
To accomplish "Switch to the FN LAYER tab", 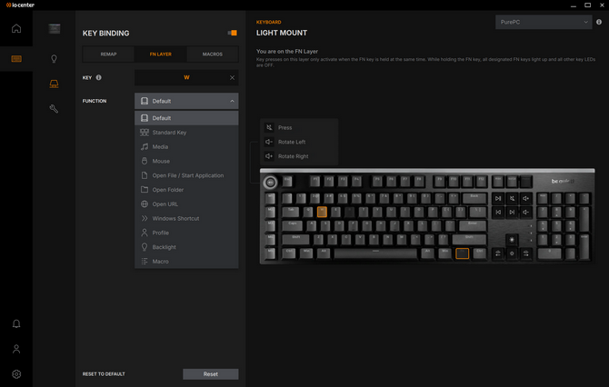I will (160, 54).
